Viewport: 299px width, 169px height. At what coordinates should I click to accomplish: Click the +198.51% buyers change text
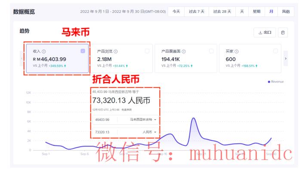click(x=248, y=66)
